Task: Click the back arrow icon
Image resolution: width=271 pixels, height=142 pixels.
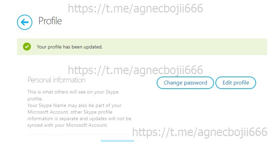Action: pyautogui.click(x=24, y=22)
